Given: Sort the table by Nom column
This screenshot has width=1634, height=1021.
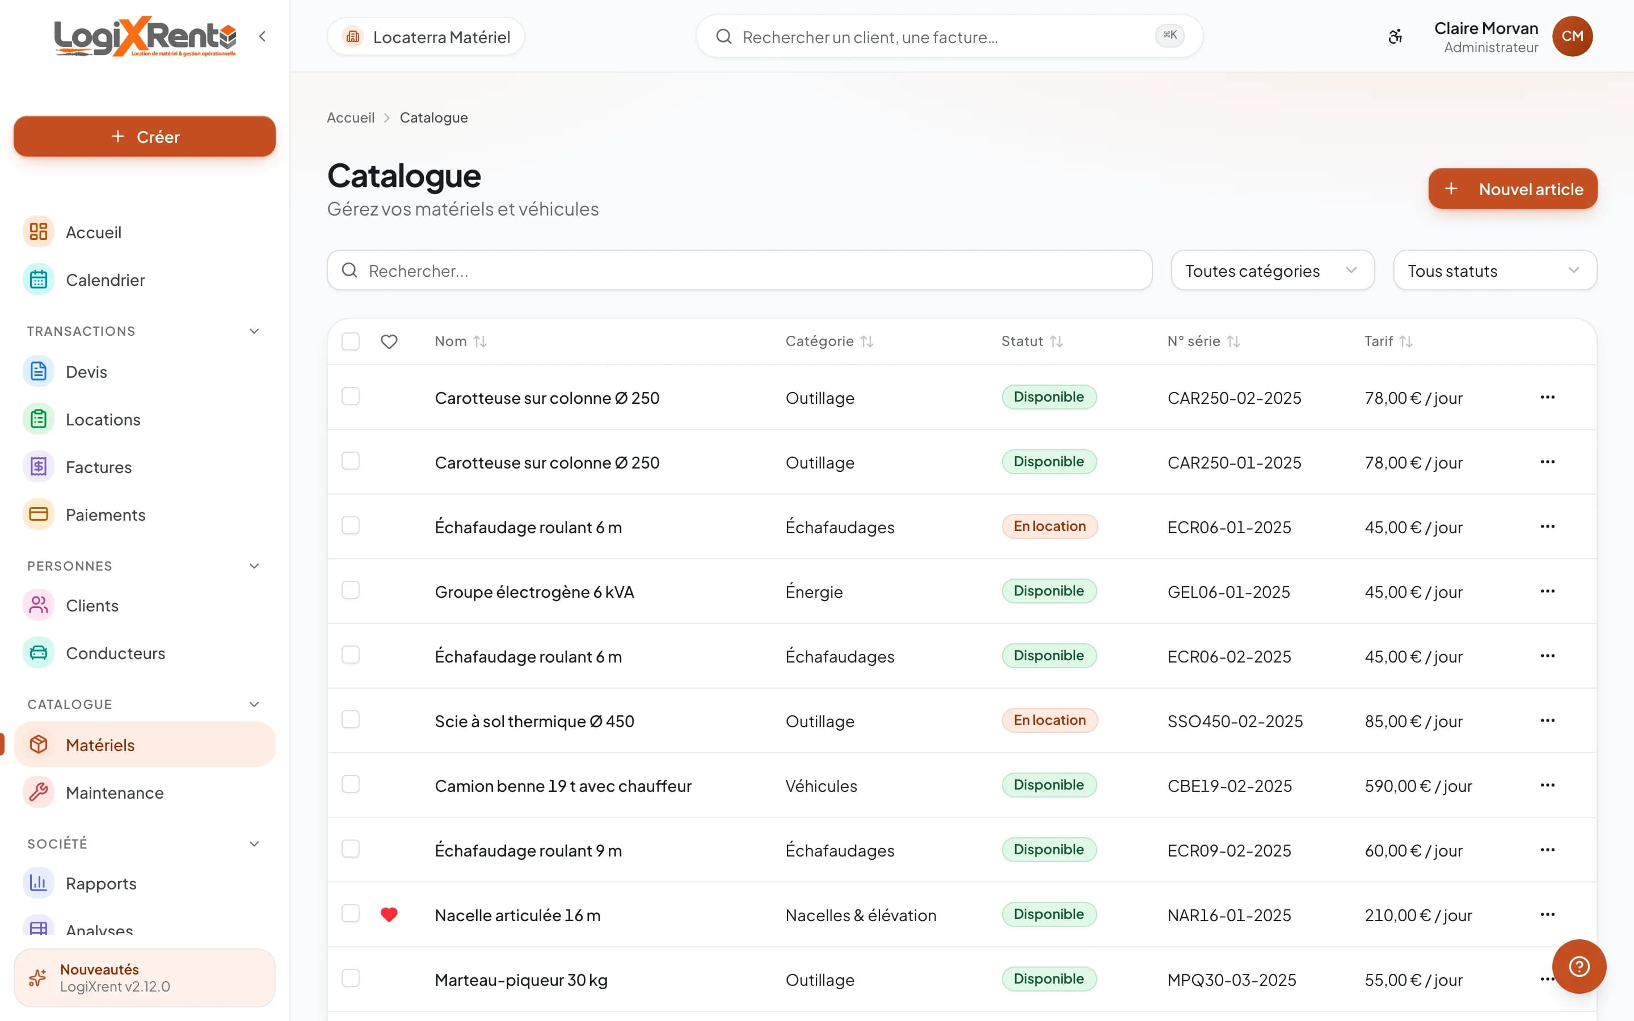Looking at the screenshot, I should click(461, 341).
